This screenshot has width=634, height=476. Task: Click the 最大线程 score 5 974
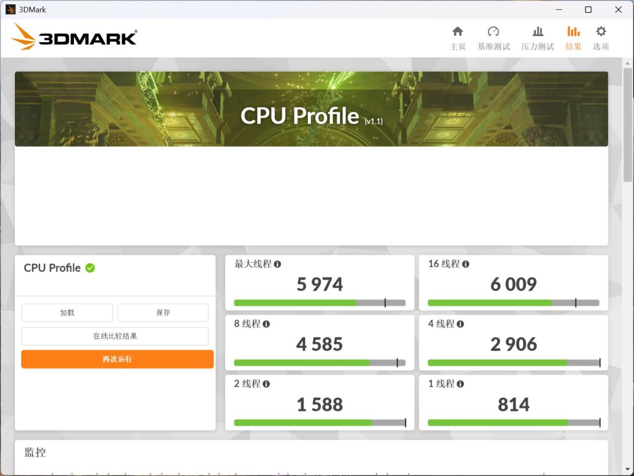(319, 284)
